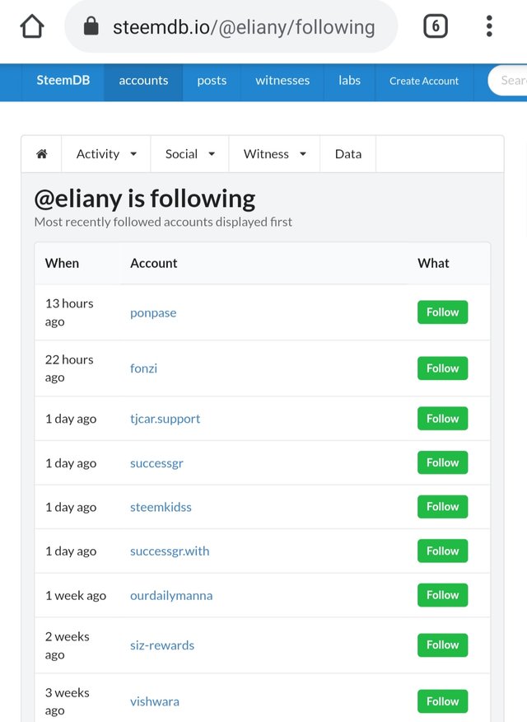Click the account home icon tab
The image size is (527, 722).
(x=41, y=154)
